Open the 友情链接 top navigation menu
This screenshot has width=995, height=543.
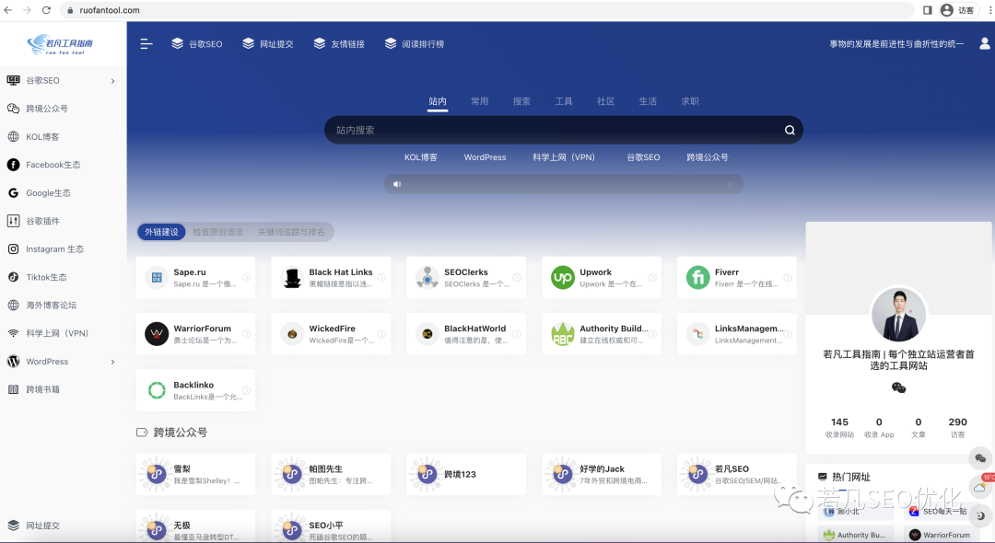click(339, 43)
